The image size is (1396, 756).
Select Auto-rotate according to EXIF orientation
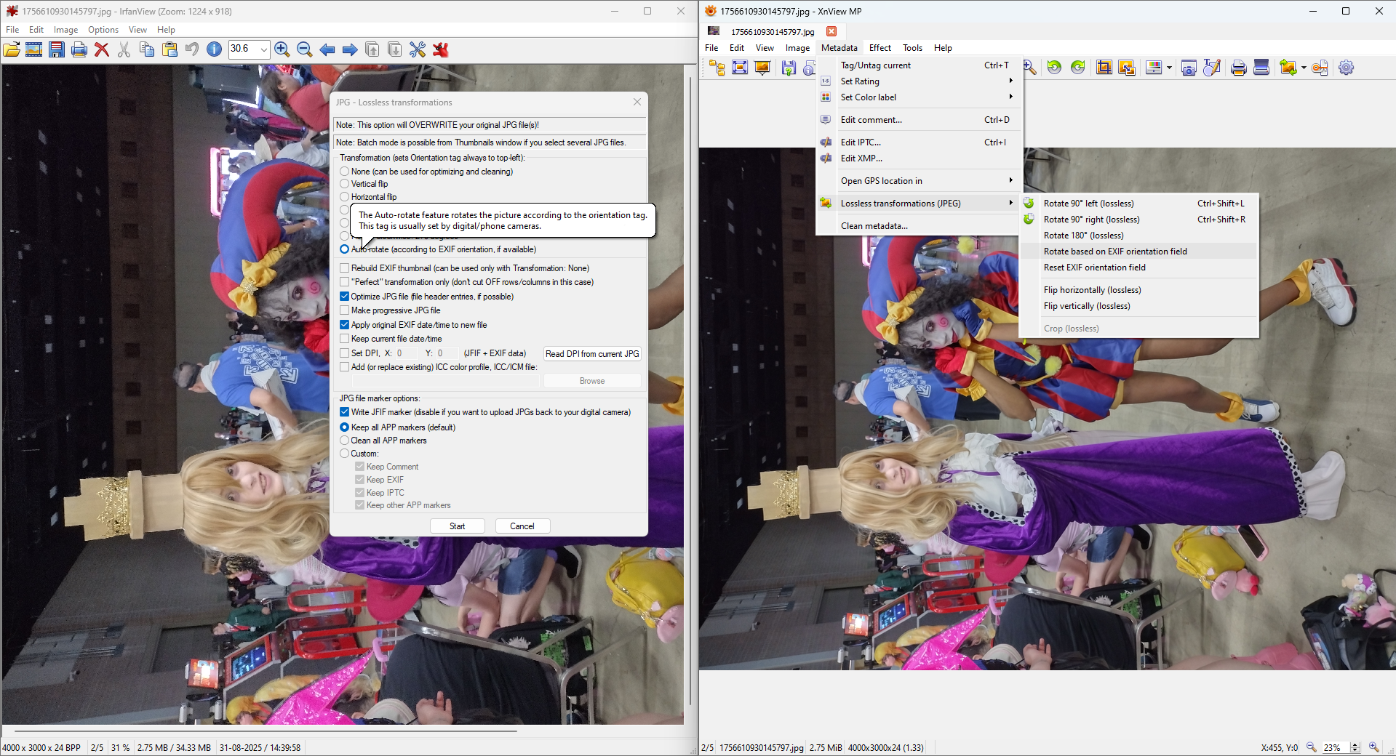(x=345, y=249)
